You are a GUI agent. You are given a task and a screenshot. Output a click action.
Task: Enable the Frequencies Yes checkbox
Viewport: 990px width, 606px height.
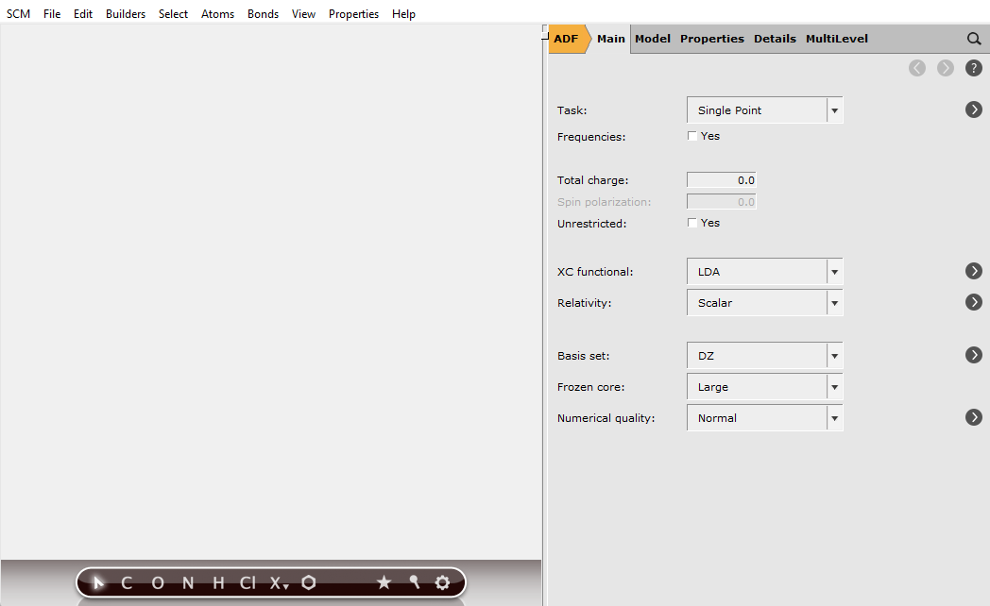tap(692, 135)
